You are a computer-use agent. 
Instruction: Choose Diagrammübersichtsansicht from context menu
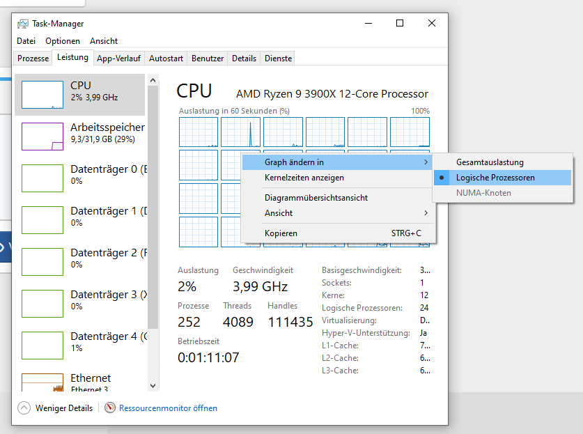click(x=338, y=198)
